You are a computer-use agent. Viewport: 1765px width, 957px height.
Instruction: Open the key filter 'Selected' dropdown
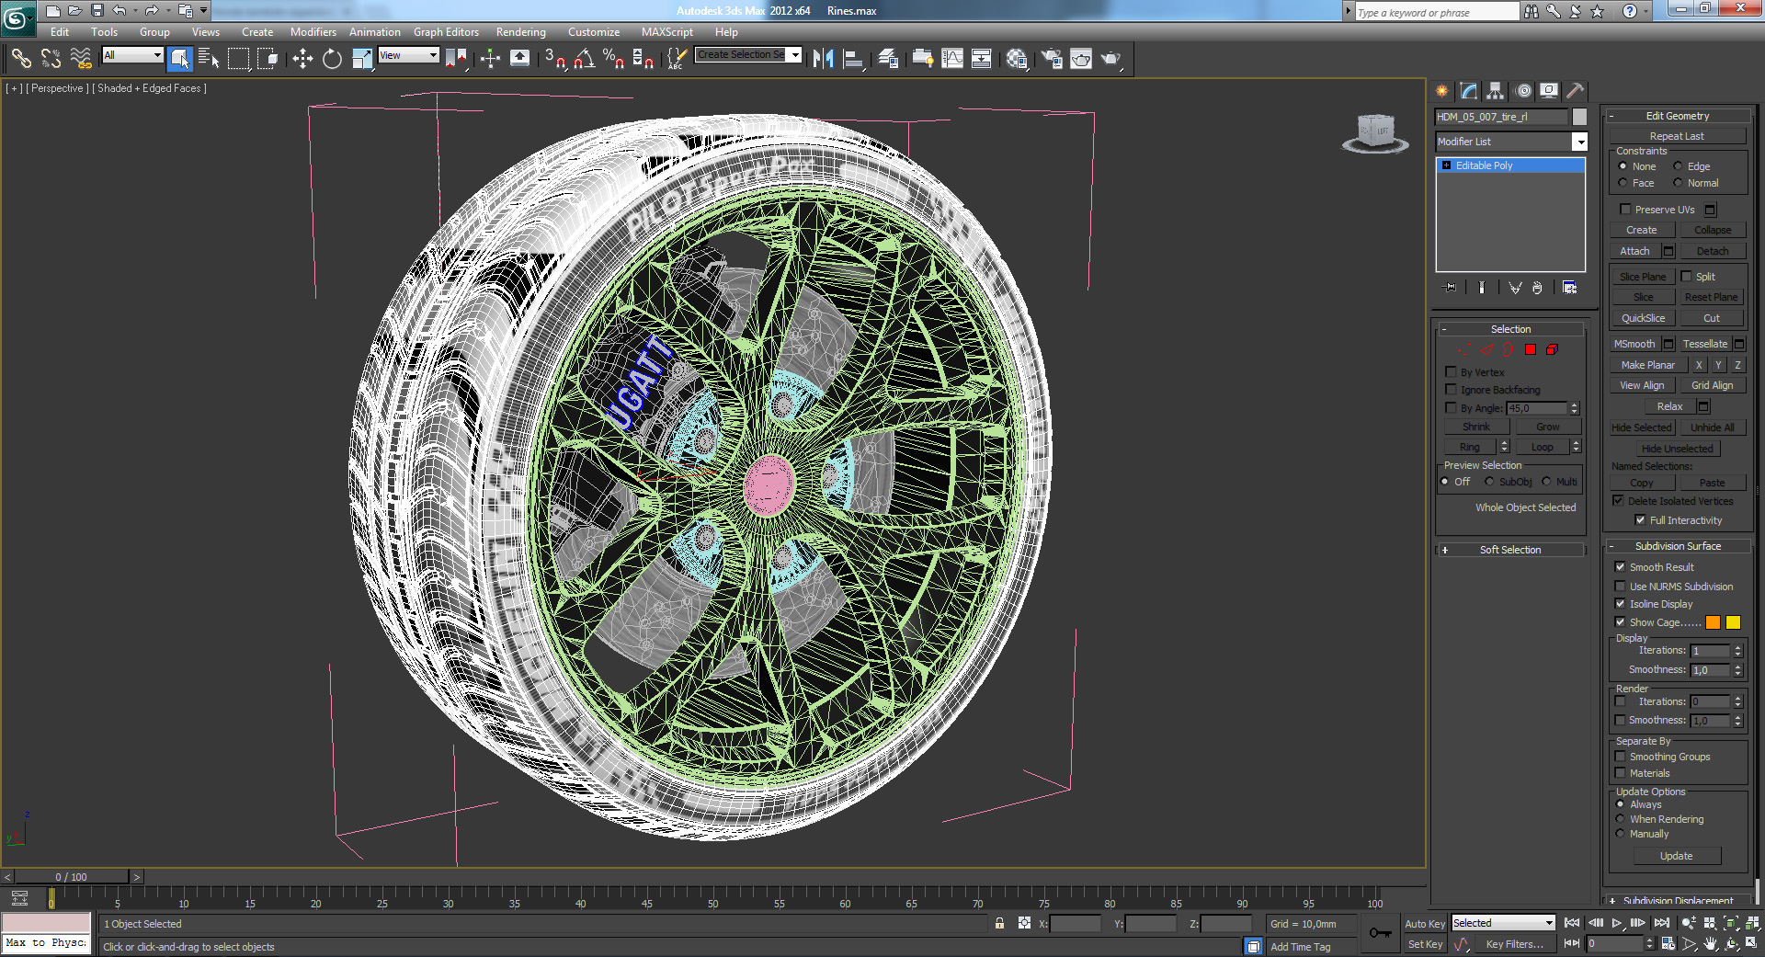pyautogui.click(x=1503, y=923)
